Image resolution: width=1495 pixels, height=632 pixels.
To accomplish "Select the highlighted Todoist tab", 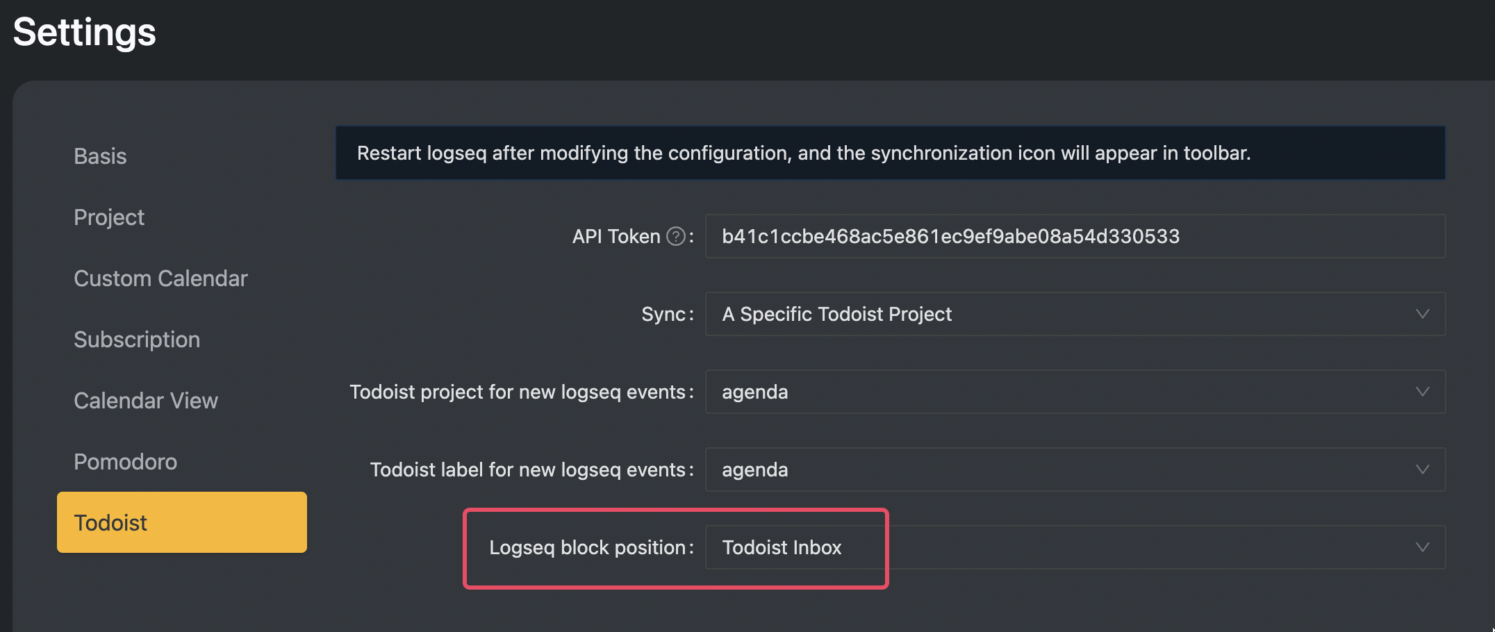I will pyautogui.click(x=181, y=522).
